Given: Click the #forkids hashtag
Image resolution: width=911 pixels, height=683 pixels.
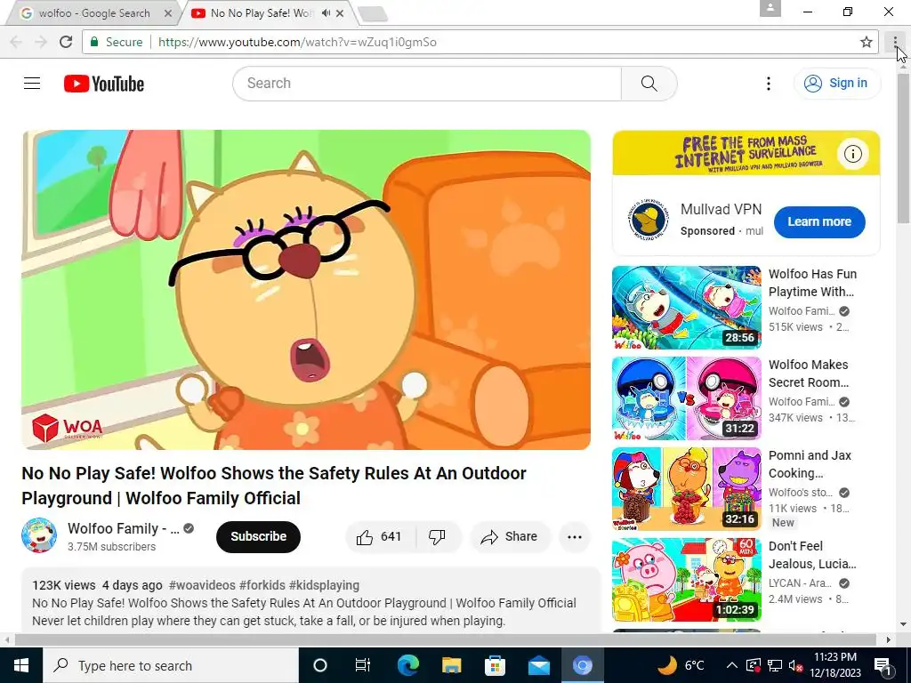Looking at the screenshot, I should (x=262, y=585).
